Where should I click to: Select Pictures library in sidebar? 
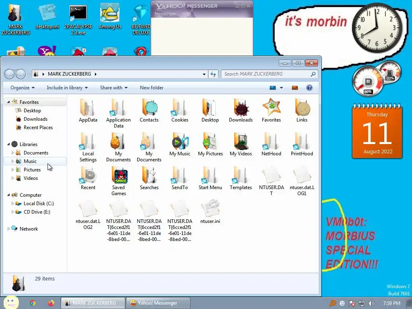[32, 170]
